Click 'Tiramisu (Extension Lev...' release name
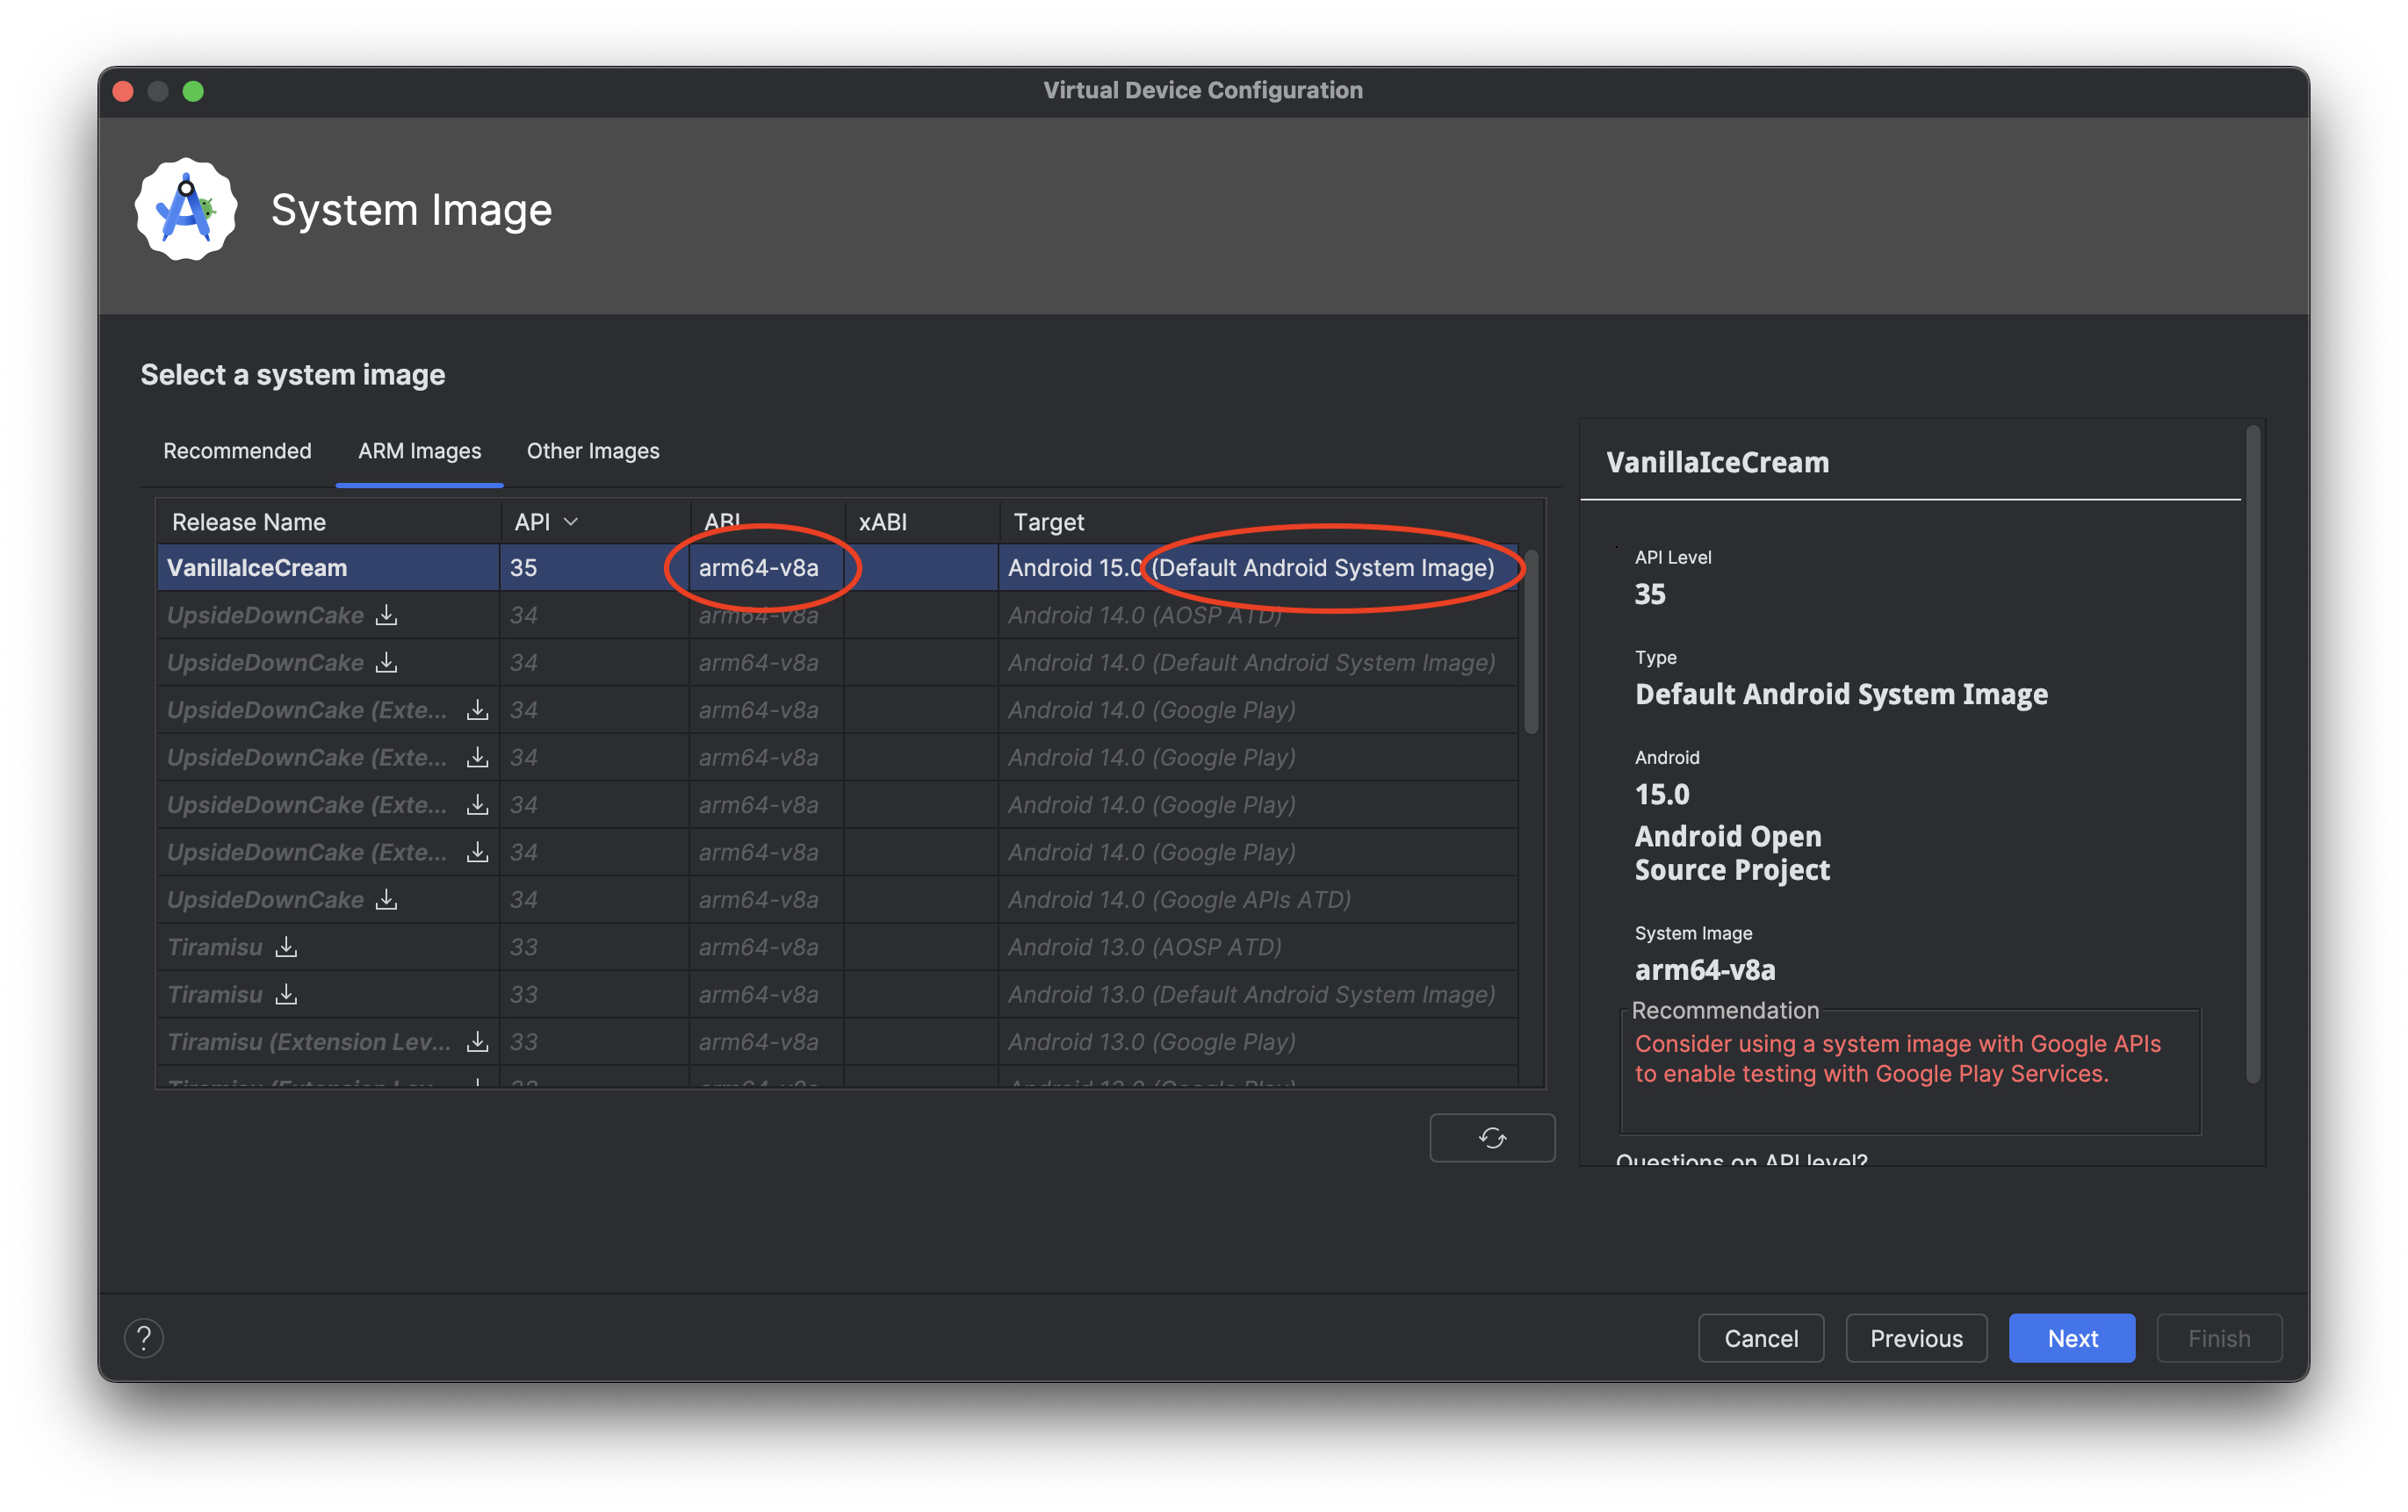Image resolution: width=2408 pixels, height=1512 pixels. [309, 1041]
